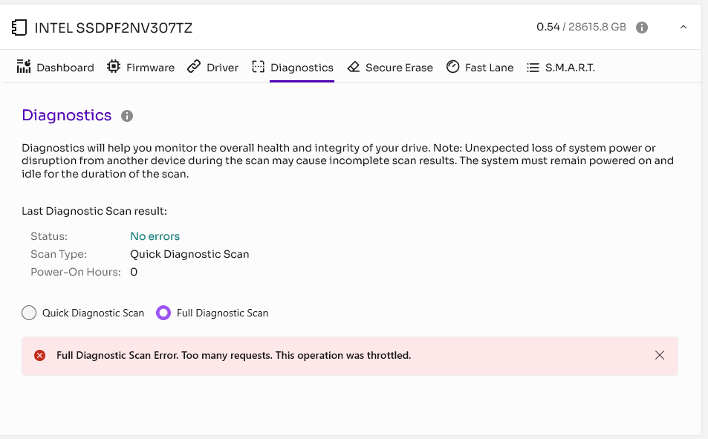The width and height of the screenshot is (708, 439).
Task: Click the 'Quick Diagnostic Scan' scan type value
Action: point(189,254)
